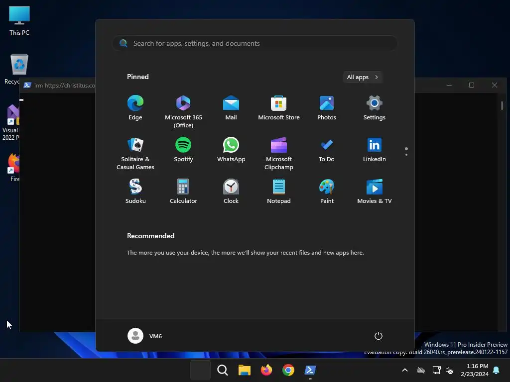Open the Clock app
The width and height of the screenshot is (510, 382).
(x=231, y=191)
